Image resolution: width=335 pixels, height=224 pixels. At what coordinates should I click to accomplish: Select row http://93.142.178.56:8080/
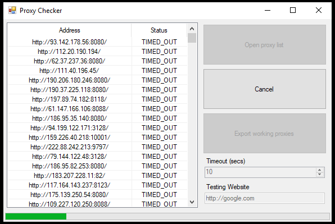[x=97, y=42]
